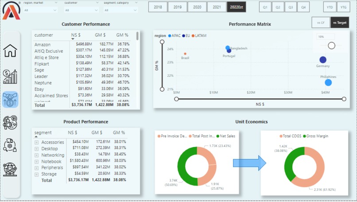Filter by Q3 quarter
This screenshot has width=357, height=202.
pyautogui.click(x=291, y=7)
